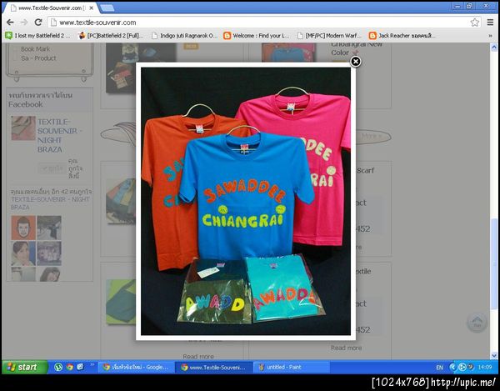500x391 pixels.
Task: Click the 14:09 taskbar clock
Action: 485,368
